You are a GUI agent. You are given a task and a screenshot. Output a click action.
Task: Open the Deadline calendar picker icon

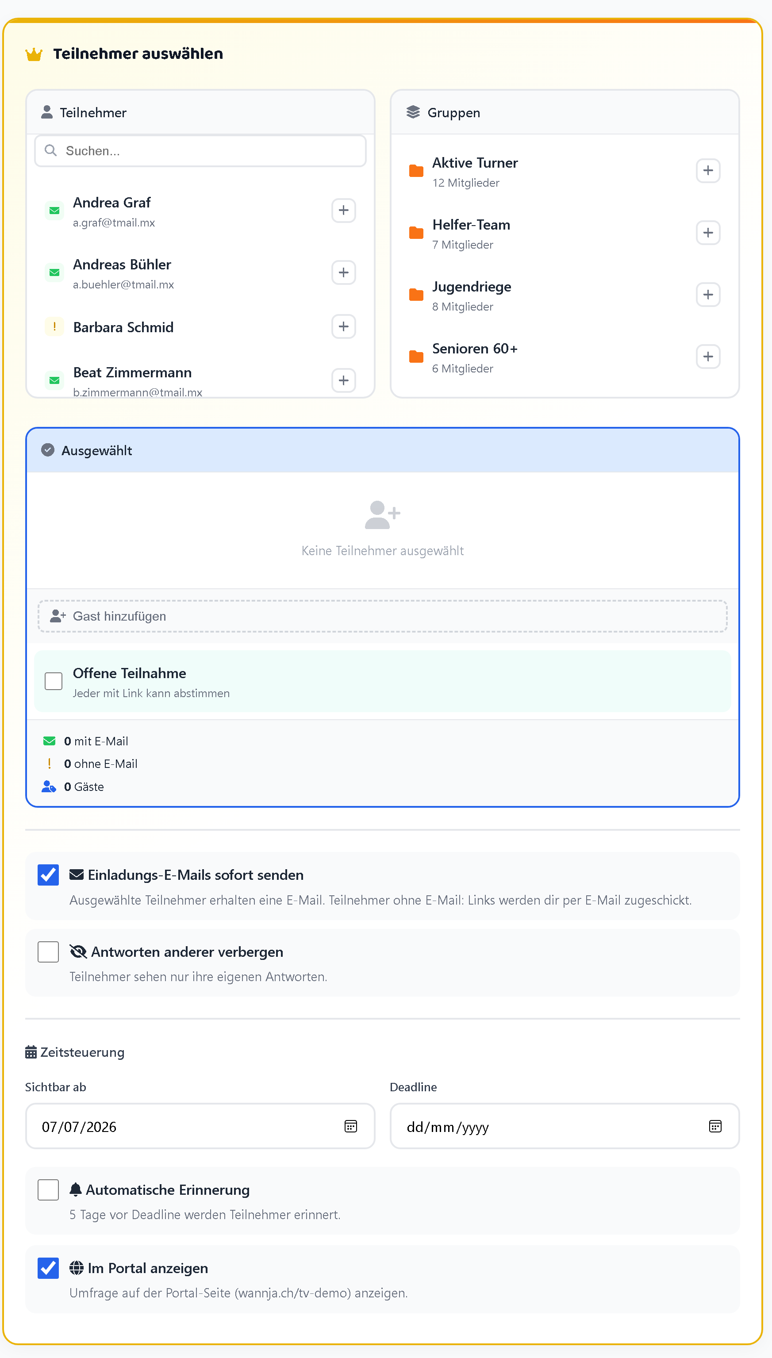coord(715,1126)
